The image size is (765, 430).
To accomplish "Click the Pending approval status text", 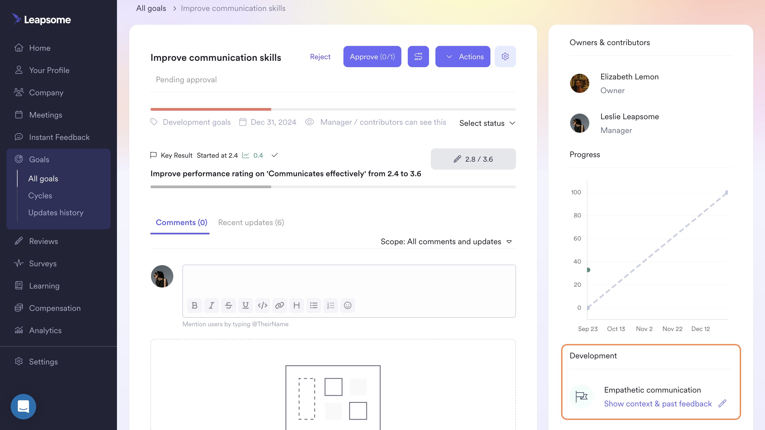I will 186,79.
